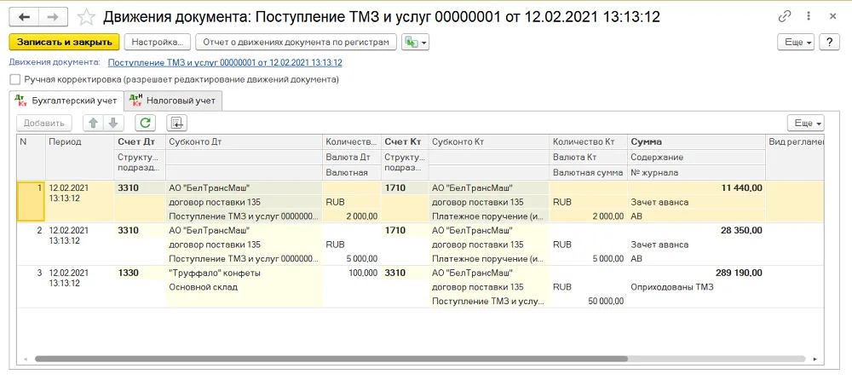
Task: Select the sum cell 289 190,00
Action: point(696,273)
